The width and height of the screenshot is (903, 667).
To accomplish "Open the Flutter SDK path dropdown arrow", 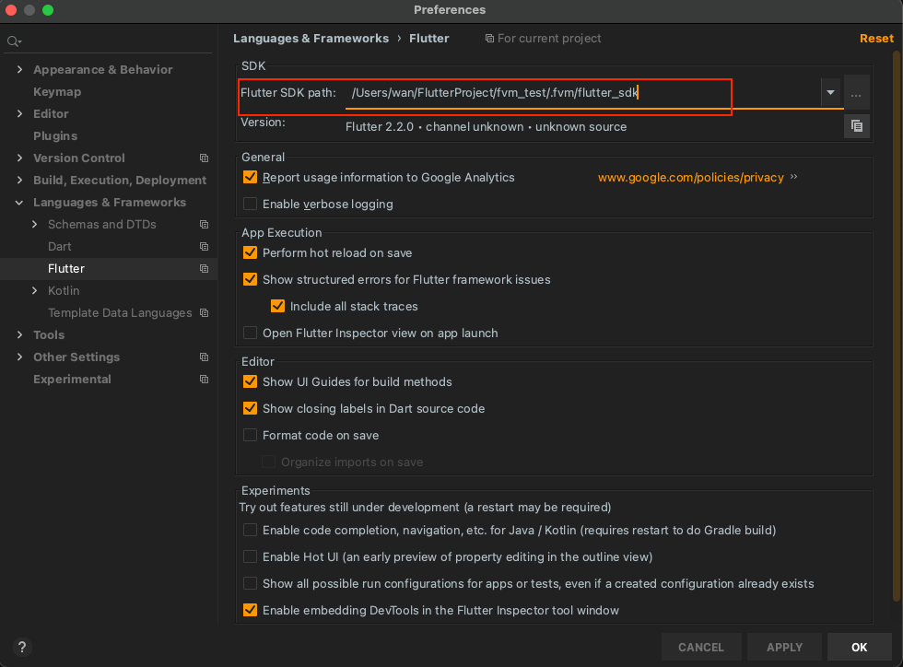I will pyautogui.click(x=830, y=93).
